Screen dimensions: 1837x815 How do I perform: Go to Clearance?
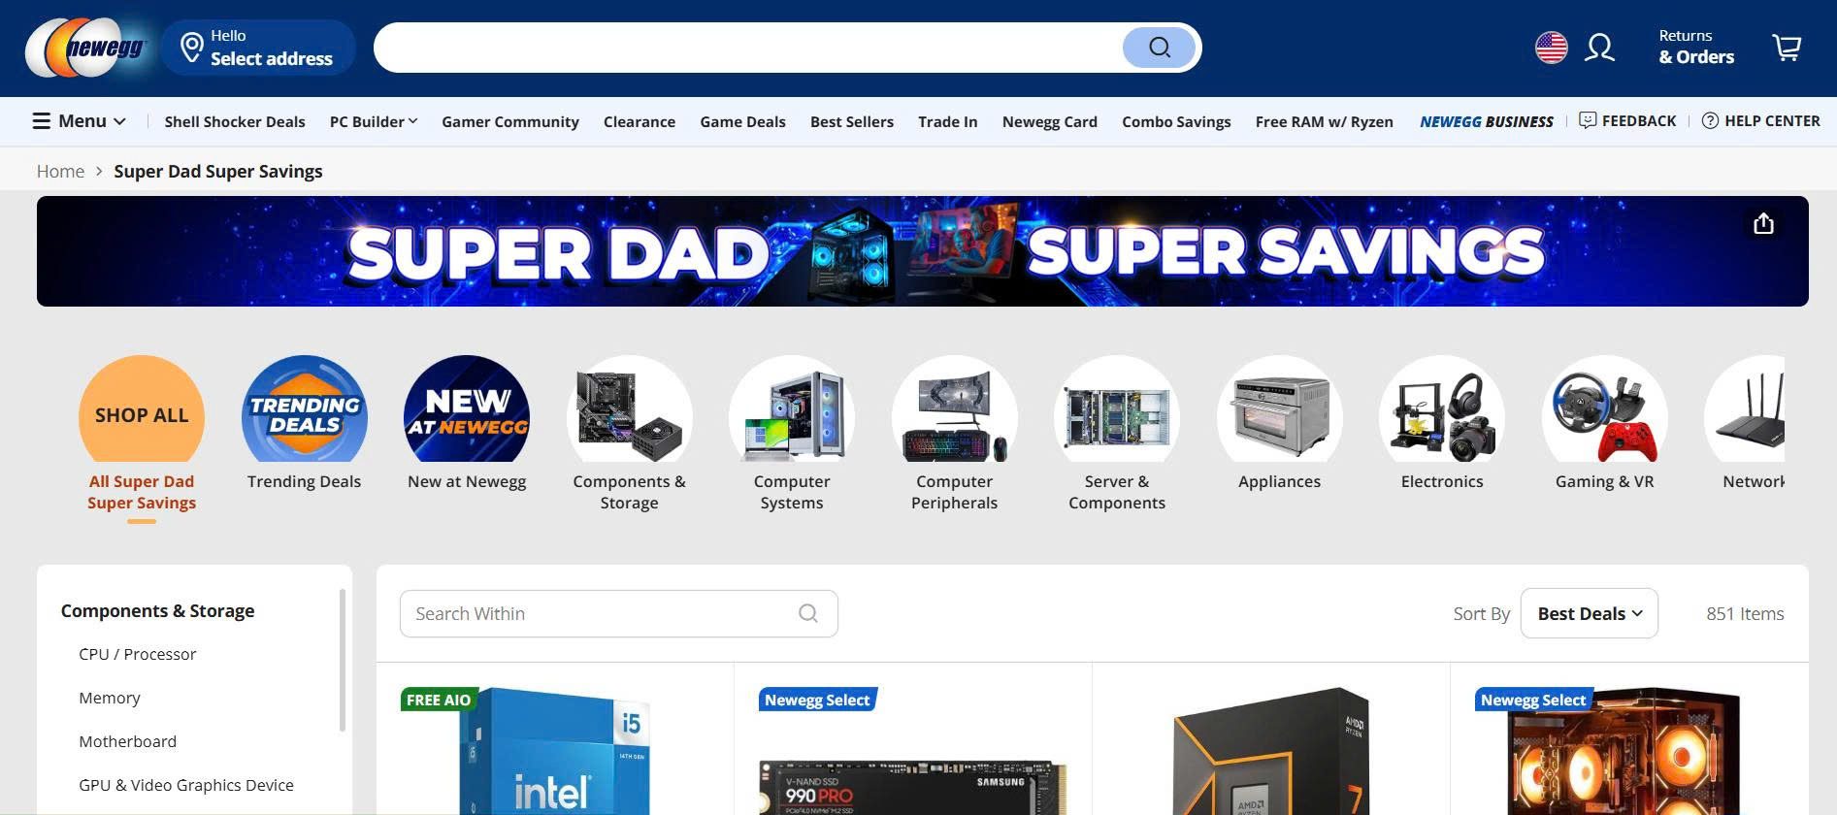[640, 121]
